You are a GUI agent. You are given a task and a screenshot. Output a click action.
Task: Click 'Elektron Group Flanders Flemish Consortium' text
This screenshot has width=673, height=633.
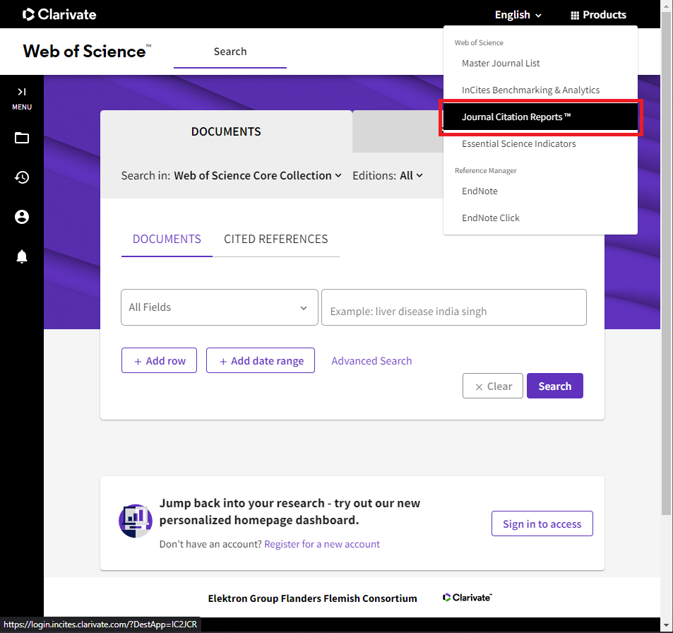click(312, 598)
